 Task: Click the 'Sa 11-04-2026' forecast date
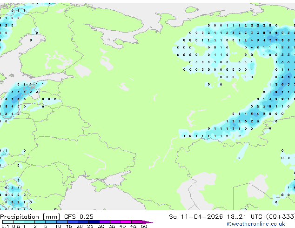click(x=196, y=217)
